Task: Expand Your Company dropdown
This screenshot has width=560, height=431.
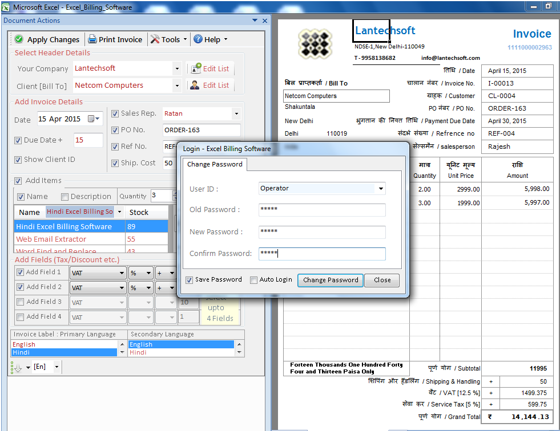Action: tap(177, 68)
